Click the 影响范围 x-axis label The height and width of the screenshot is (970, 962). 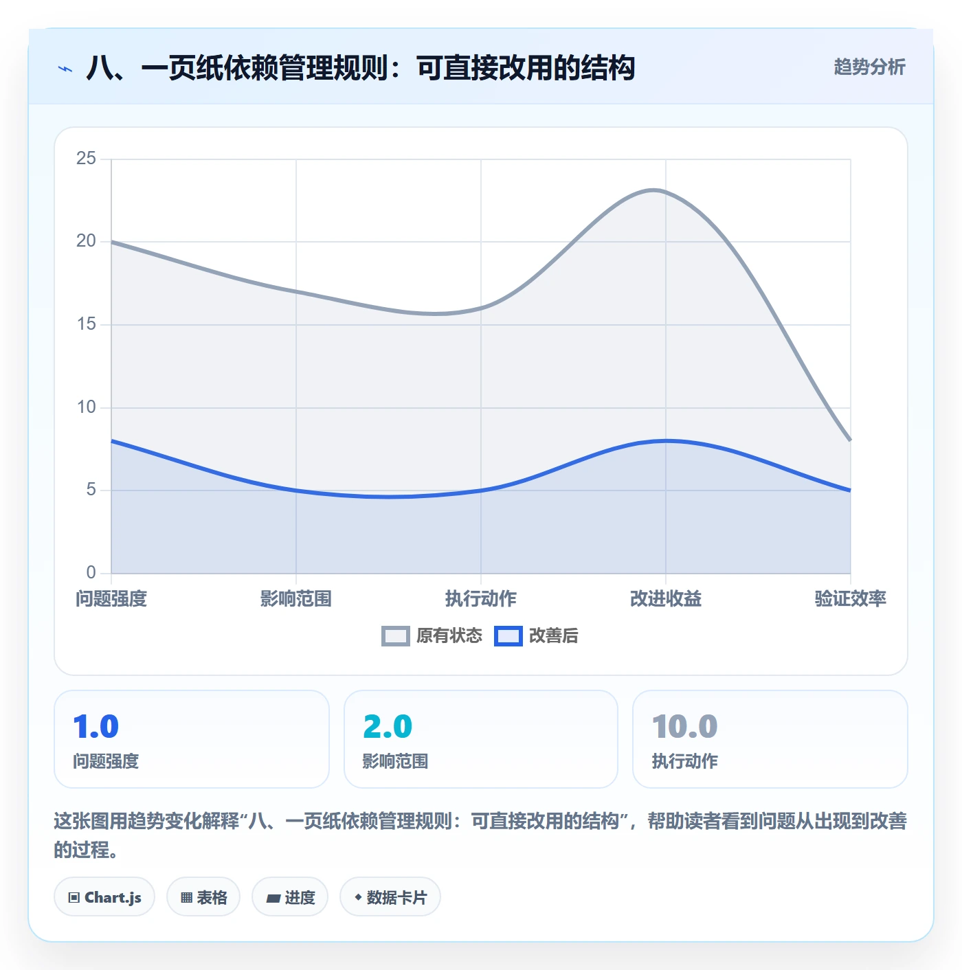point(296,599)
